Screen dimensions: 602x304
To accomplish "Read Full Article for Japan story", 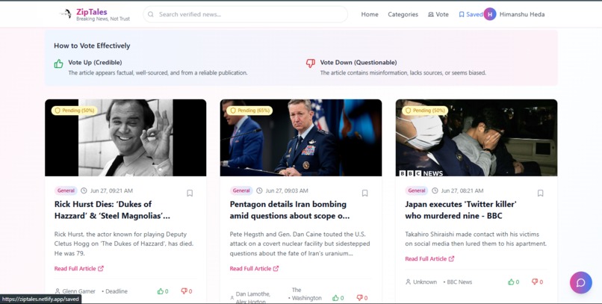I will [429, 259].
